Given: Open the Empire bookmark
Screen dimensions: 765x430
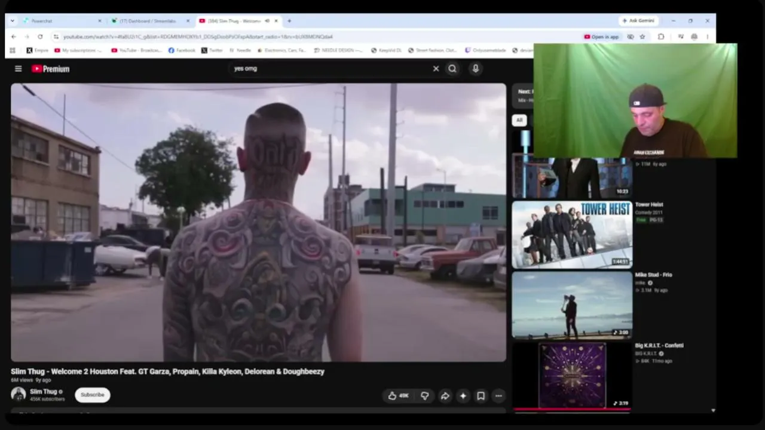Looking at the screenshot, I should [38, 51].
